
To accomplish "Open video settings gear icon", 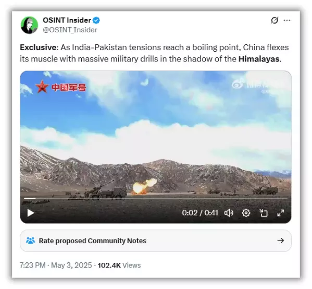I will (246, 213).
